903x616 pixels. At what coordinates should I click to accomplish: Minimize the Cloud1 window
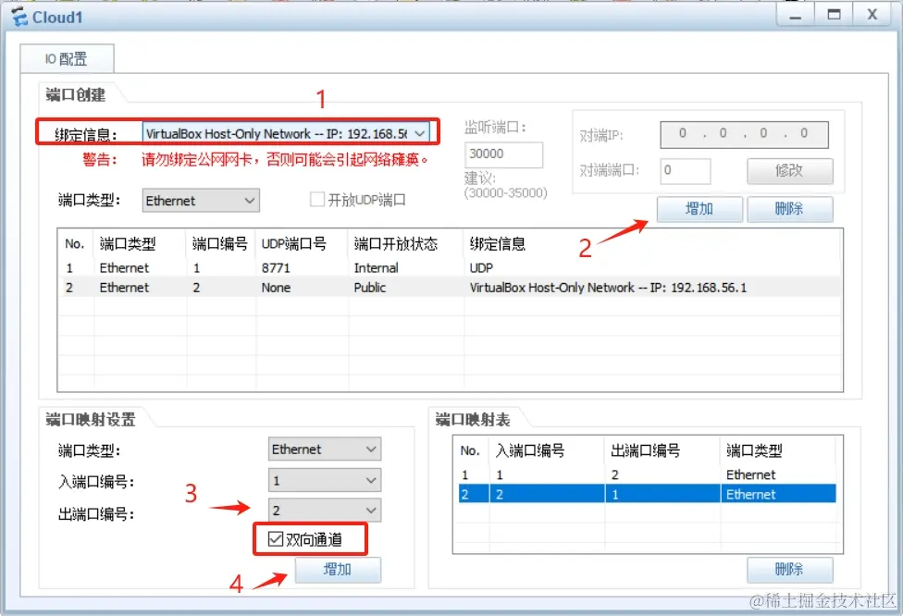click(x=796, y=15)
